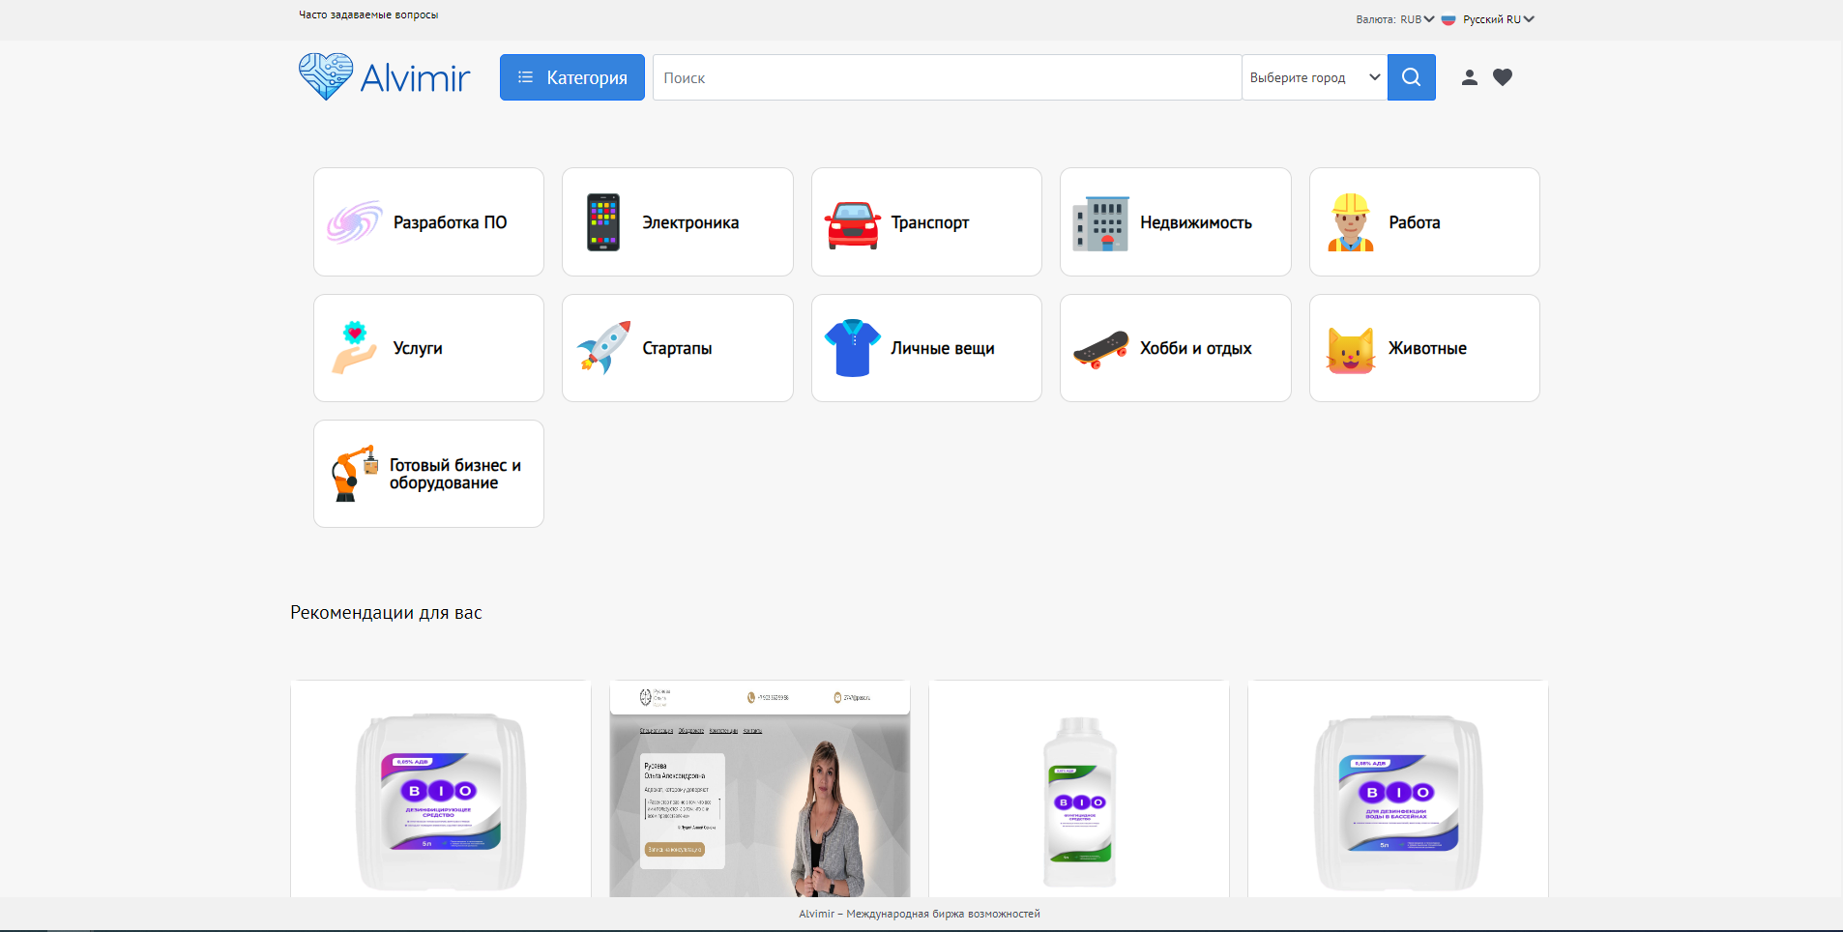Click the Alvimir heart logo

(326, 76)
